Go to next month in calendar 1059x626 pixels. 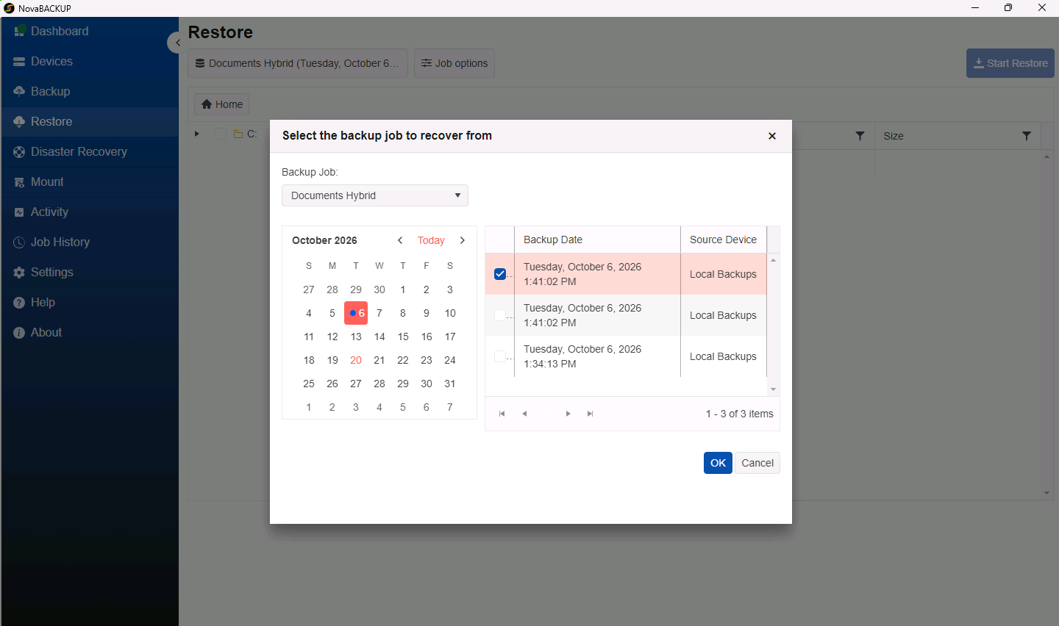[x=463, y=240]
